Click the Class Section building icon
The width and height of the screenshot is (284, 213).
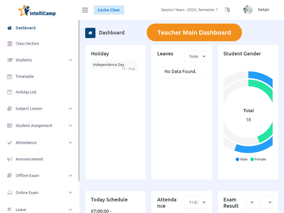point(10,44)
